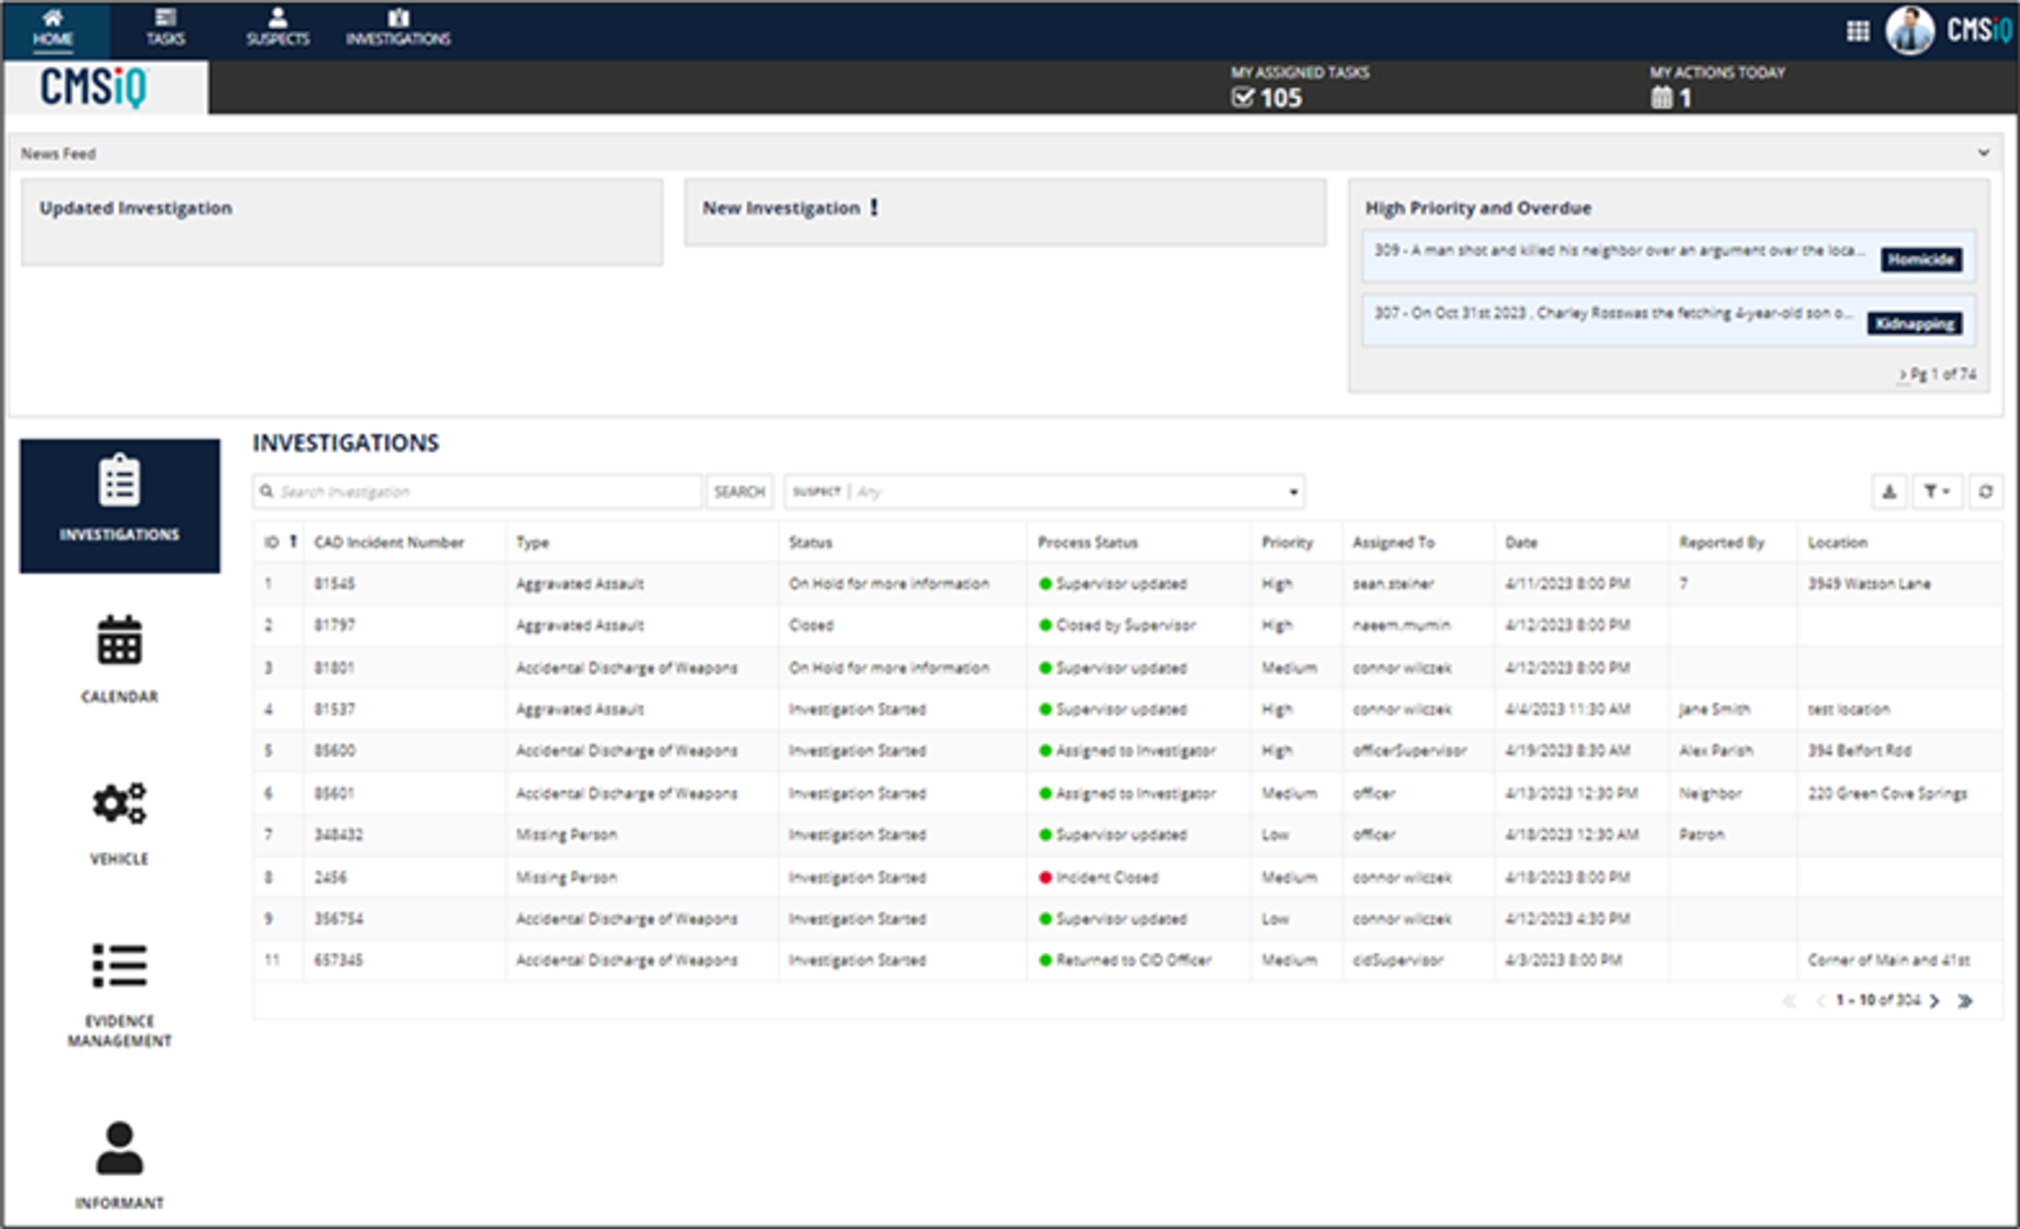Image resolution: width=2020 pixels, height=1229 pixels.
Task: Click the Assigned To column header
Action: [x=1393, y=542]
